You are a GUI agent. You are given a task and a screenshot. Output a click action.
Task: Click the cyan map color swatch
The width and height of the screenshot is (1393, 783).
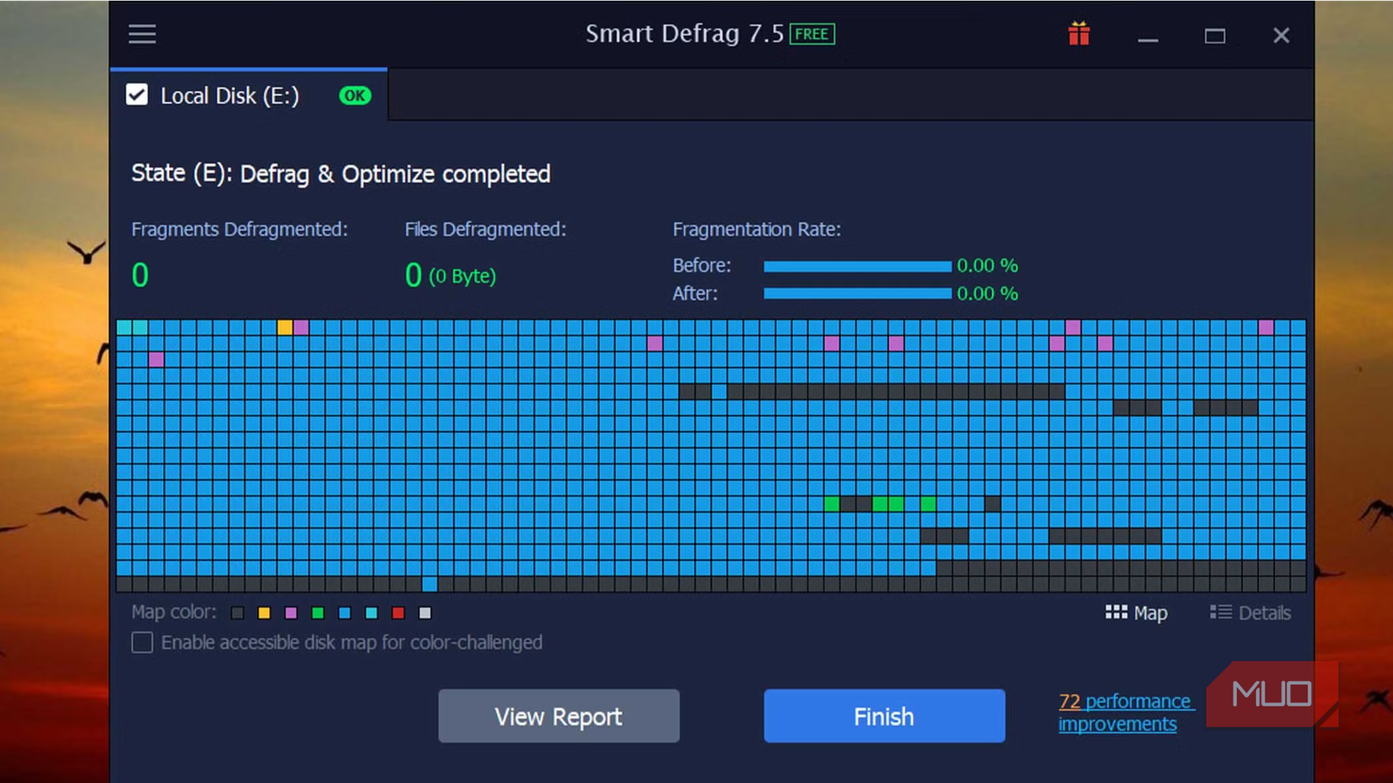[x=371, y=613]
